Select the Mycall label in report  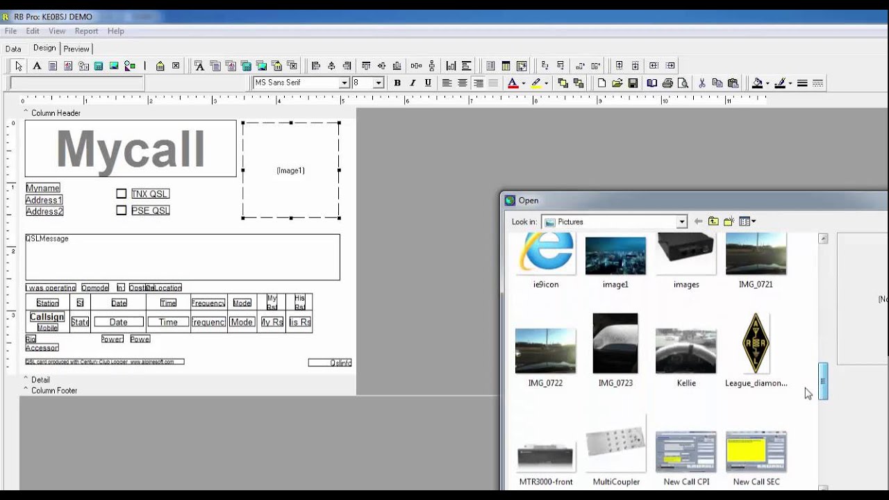click(131, 149)
